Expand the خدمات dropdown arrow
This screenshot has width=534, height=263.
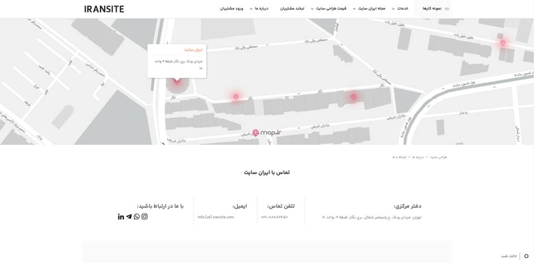(x=393, y=9)
